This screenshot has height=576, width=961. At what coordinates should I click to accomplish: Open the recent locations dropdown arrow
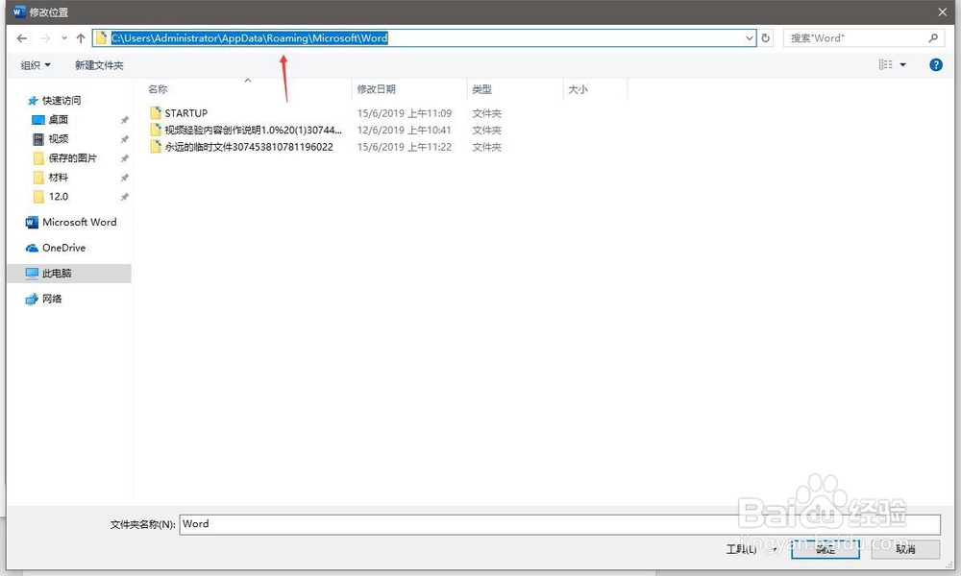[64, 38]
